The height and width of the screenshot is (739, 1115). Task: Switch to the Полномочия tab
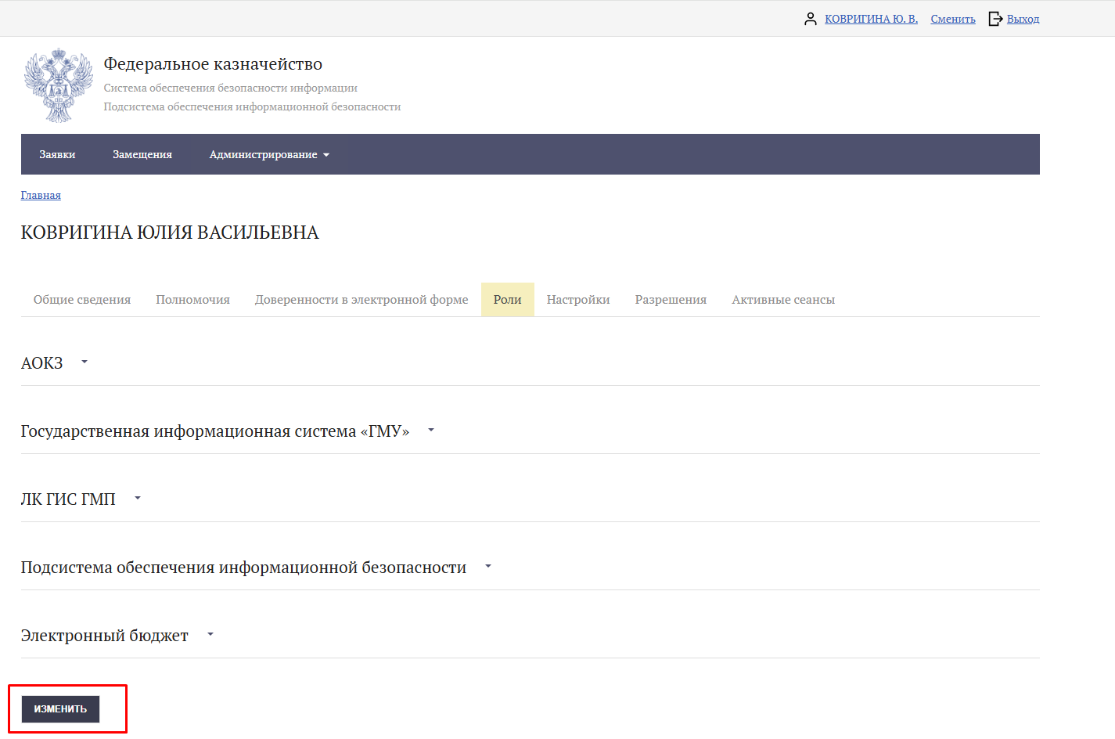(x=192, y=300)
